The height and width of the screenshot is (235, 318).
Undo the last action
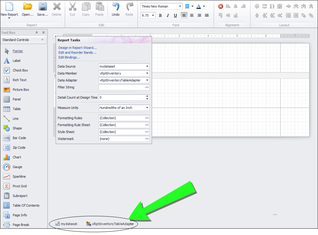tap(116, 9)
